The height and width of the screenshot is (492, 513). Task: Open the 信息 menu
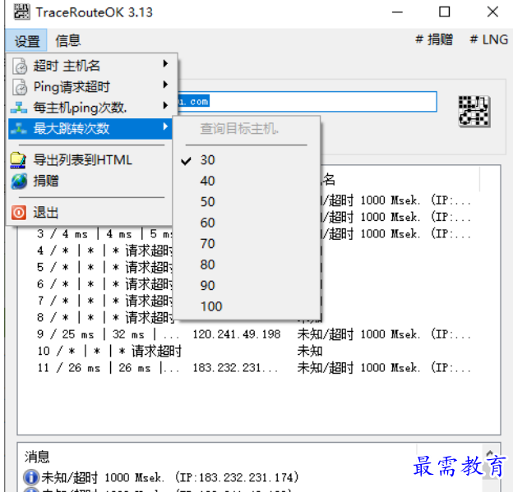67,40
